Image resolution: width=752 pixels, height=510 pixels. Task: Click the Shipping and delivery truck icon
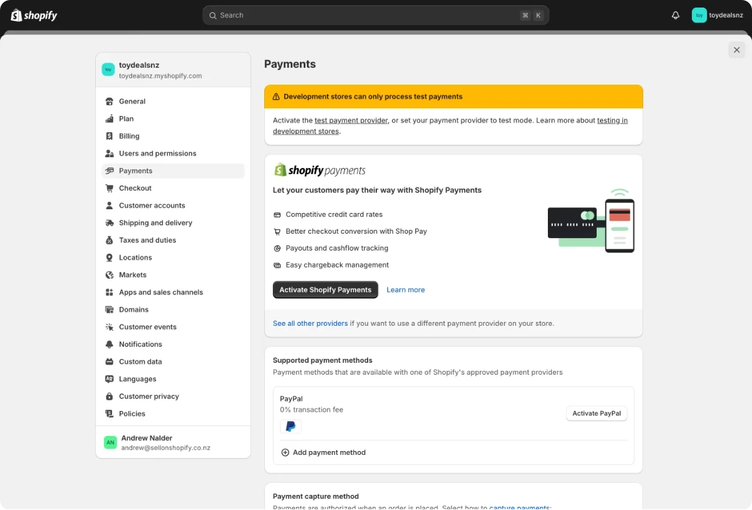[x=110, y=223]
